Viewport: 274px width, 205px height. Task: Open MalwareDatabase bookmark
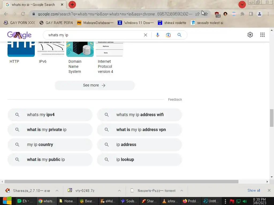tap(95, 23)
